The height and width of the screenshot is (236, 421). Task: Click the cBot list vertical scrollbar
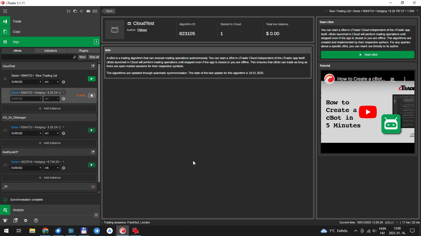[99, 123]
